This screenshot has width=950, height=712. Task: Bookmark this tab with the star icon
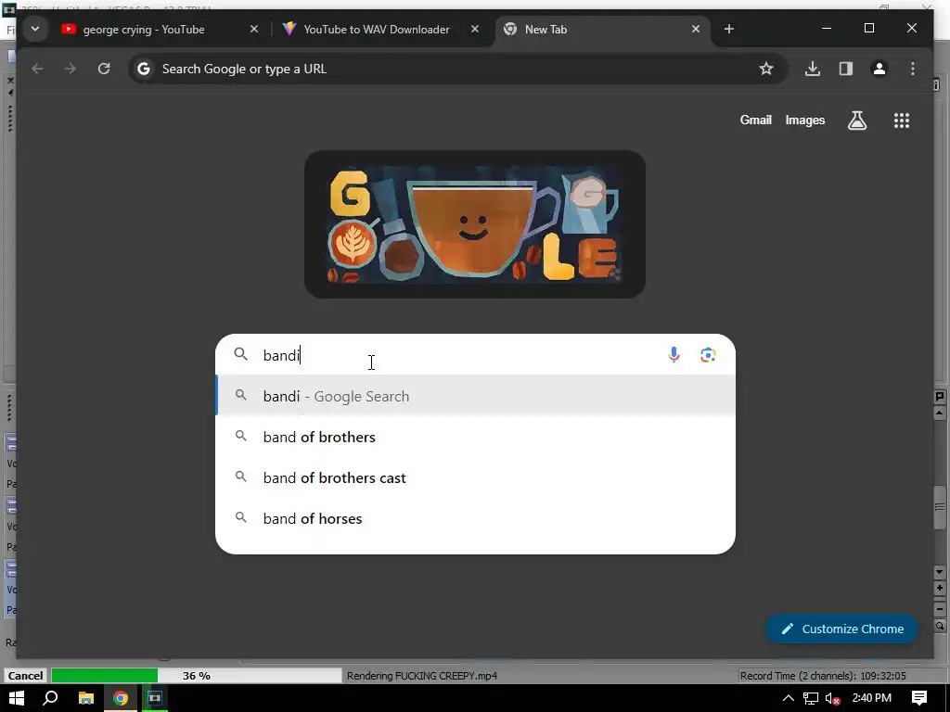[765, 69]
